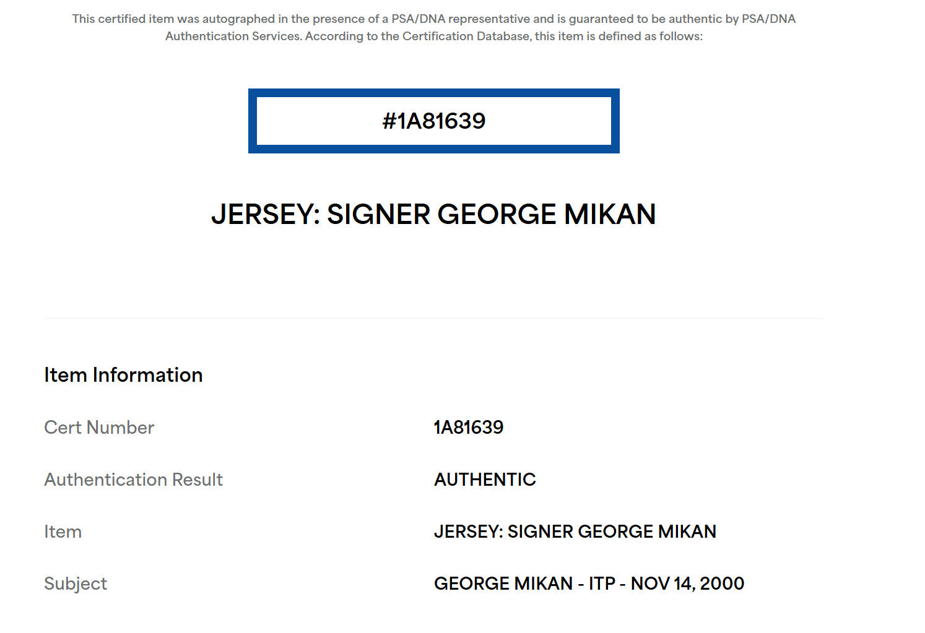Click the NOV 14, 2000 date
925x633 pixels.
[x=687, y=583]
